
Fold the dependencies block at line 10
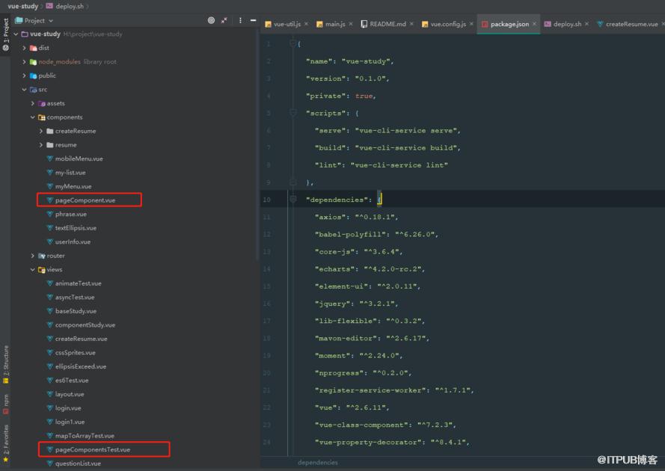(x=292, y=200)
